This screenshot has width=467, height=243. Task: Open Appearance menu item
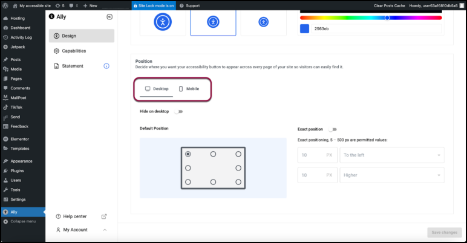22,161
